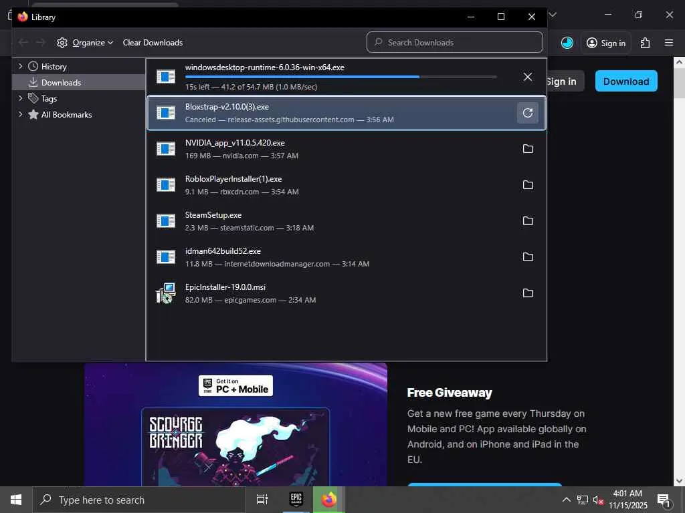
Task: Click the download progress bar
Action: (340, 77)
